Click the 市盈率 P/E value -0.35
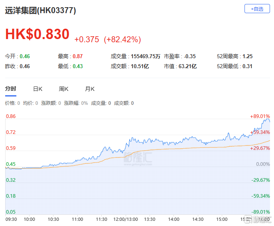The height and width of the screenshot is (226, 274). coord(189,56)
